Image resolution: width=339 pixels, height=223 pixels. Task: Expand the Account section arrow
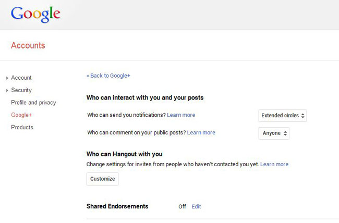click(7, 78)
